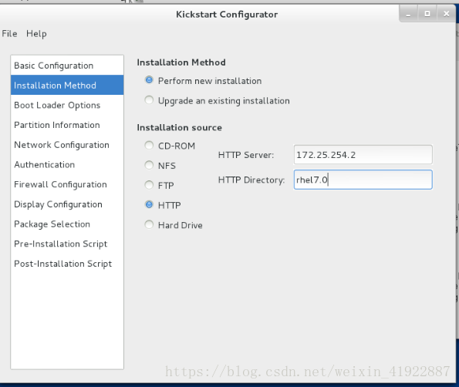Select Post-Installation Script section
This screenshot has width=459, height=387.
tap(67, 264)
